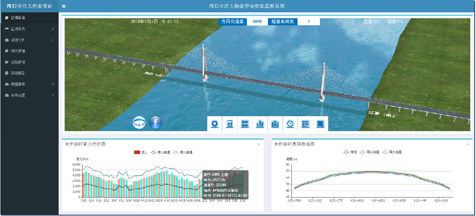
Task: Open the calendar icon in scene toolbar
Action: pyautogui.click(x=305, y=124)
